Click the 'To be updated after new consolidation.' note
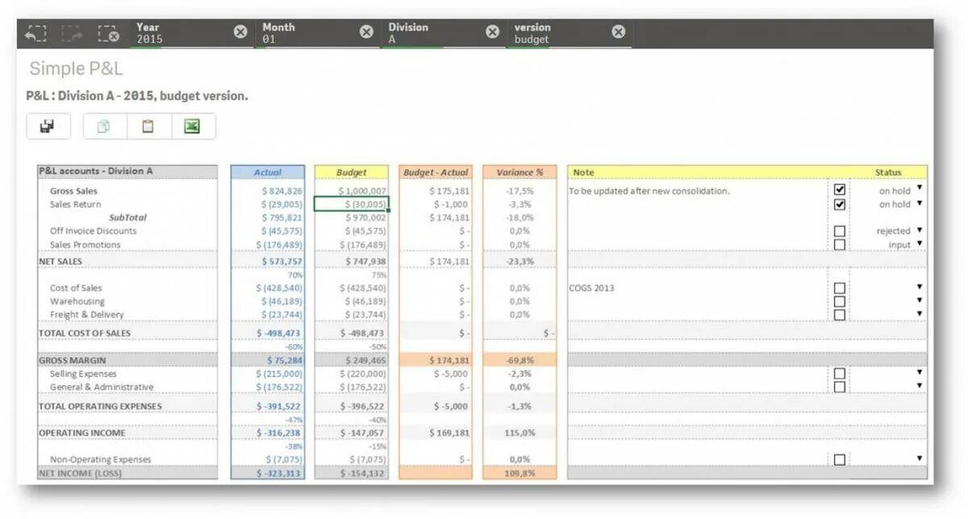The width and height of the screenshot is (968, 519). click(649, 191)
